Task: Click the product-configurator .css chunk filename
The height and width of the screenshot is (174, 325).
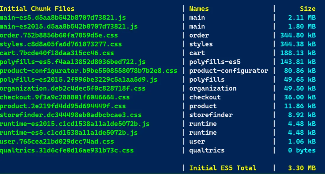Action: pyautogui.click(x=89, y=71)
